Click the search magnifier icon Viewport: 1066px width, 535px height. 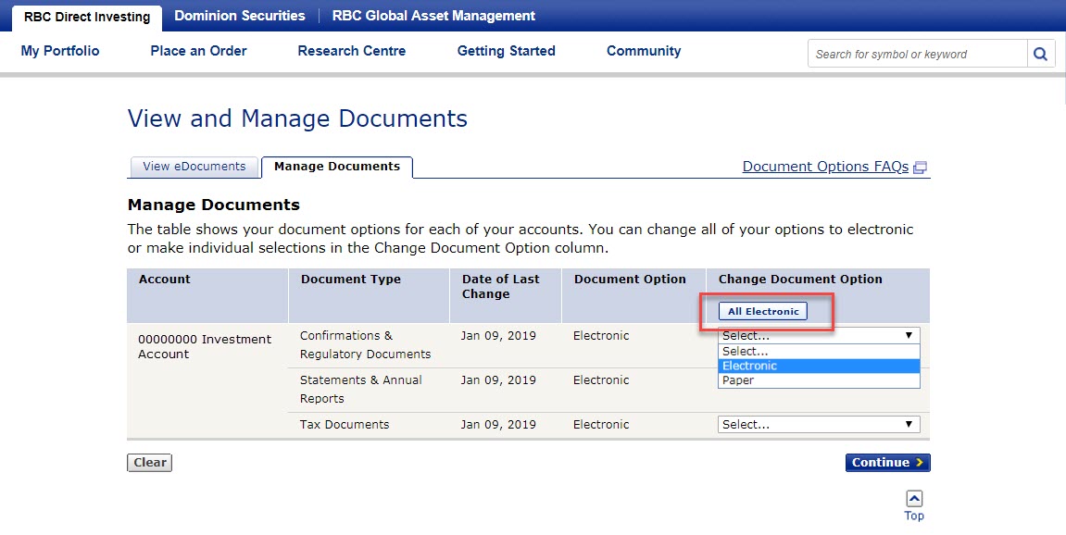tap(1041, 54)
